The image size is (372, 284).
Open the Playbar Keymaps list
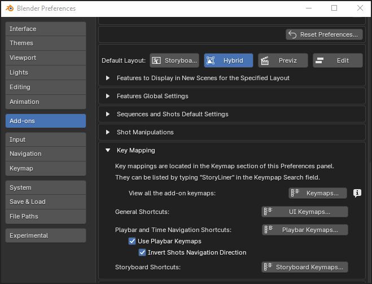305,230
